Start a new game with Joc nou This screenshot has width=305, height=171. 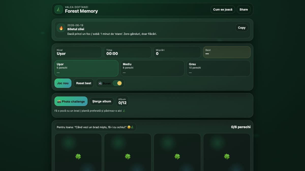click(63, 83)
